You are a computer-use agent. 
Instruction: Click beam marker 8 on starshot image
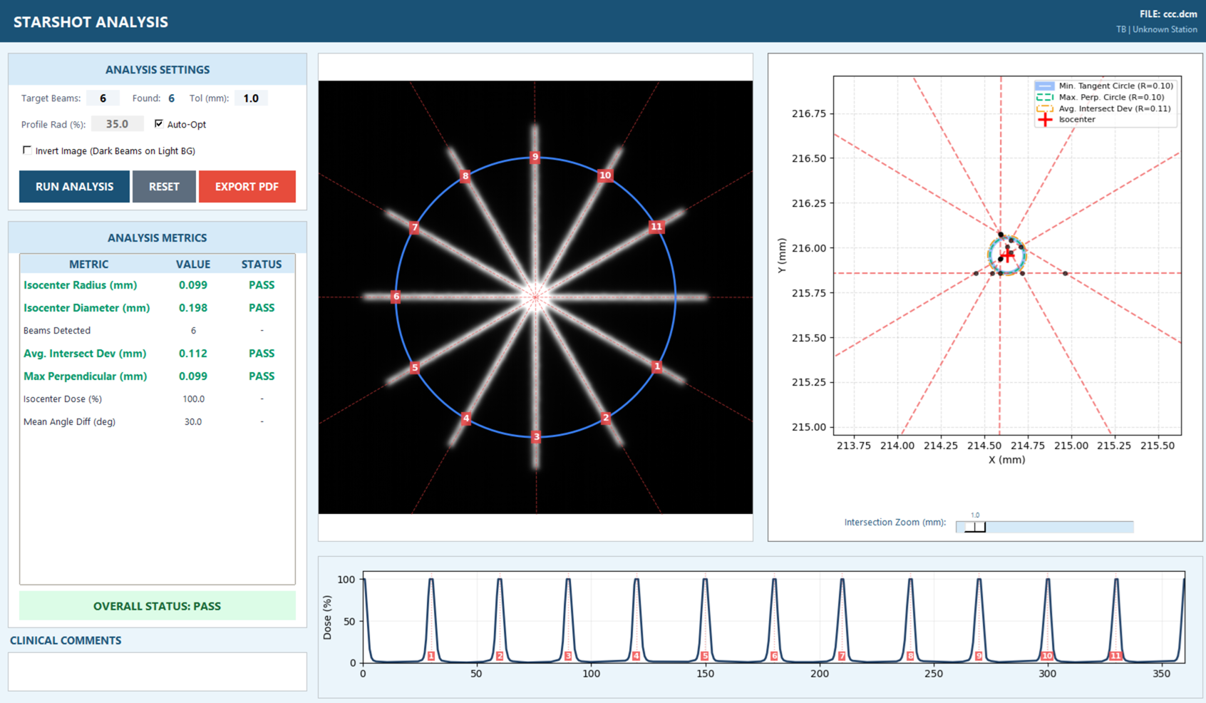pos(465,176)
